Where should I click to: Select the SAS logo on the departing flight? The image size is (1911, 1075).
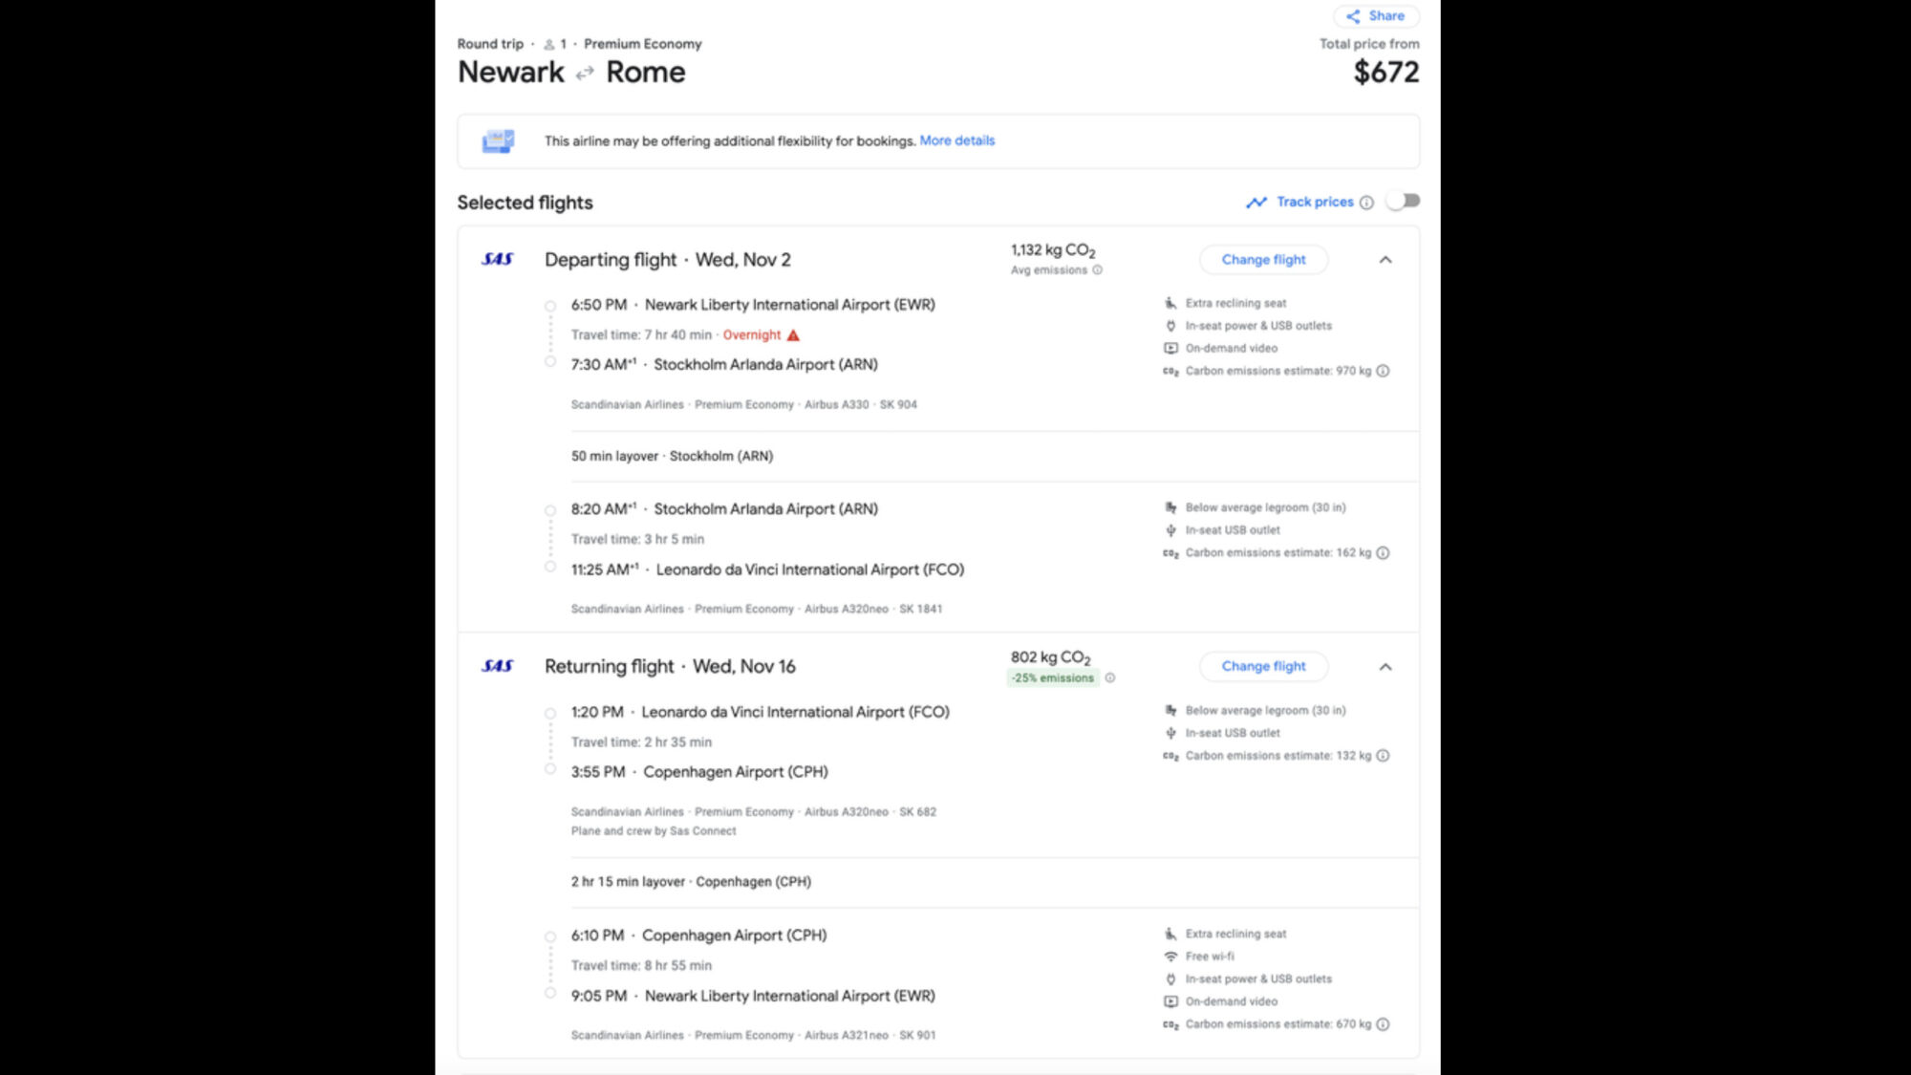tap(498, 259)
